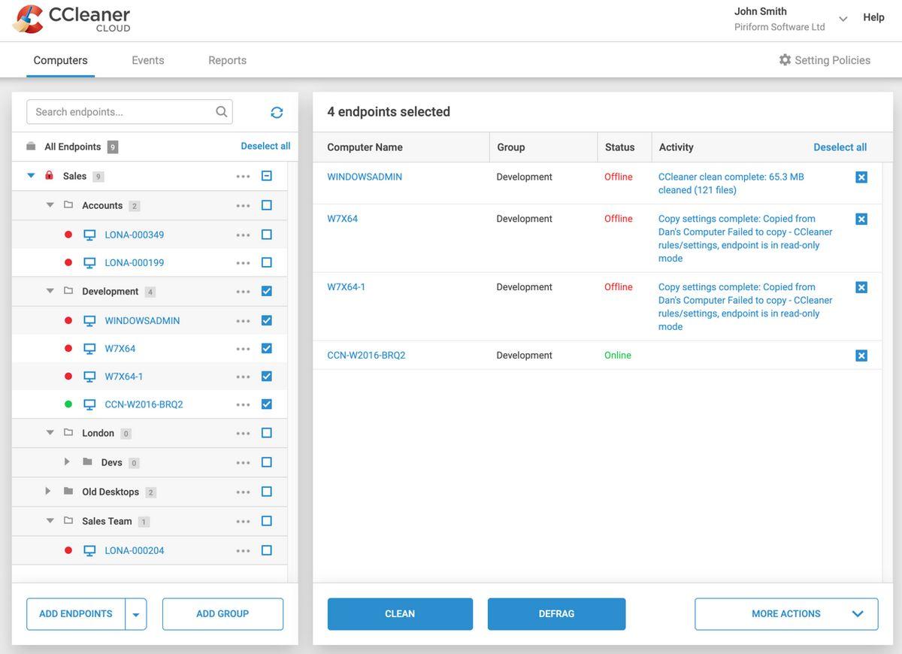Open the More Actions dropdown
Screen dimensions: 902x654
[786, 614]
